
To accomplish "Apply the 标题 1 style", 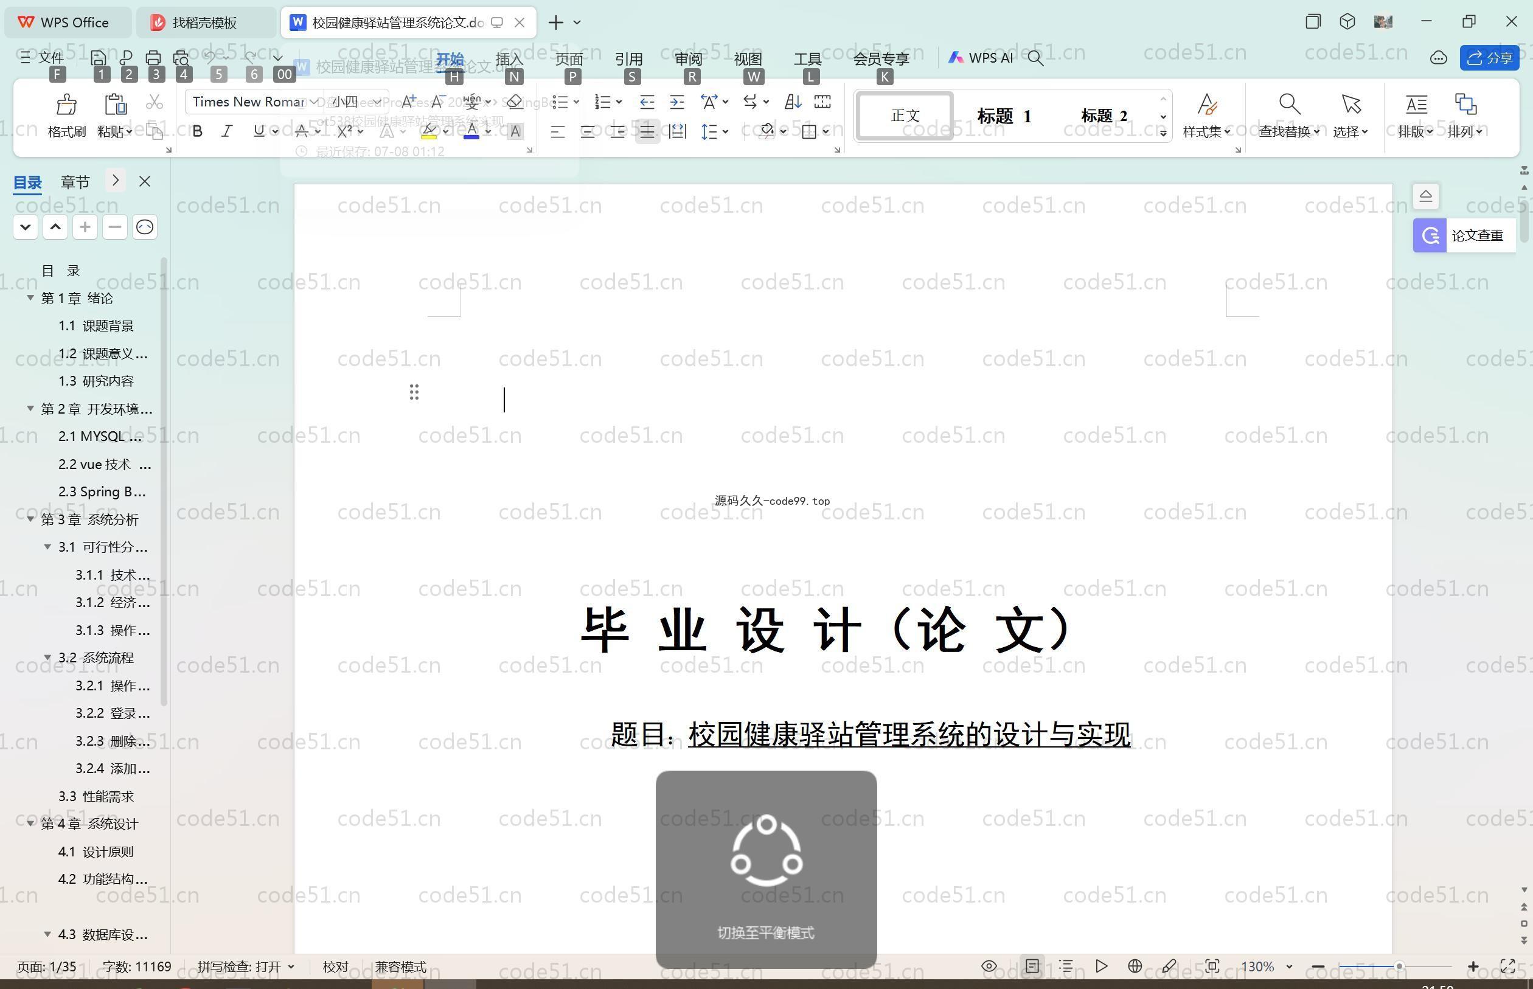I will (1004, 116).
